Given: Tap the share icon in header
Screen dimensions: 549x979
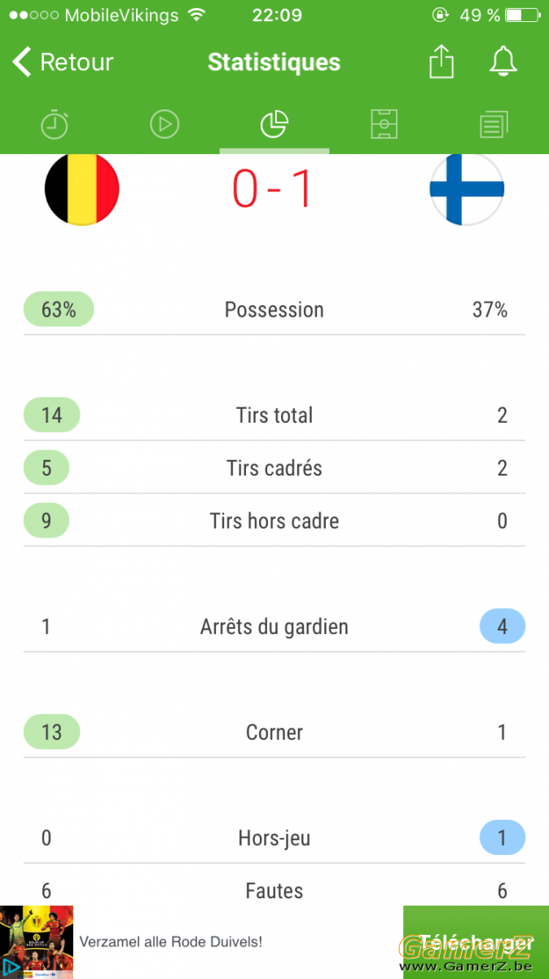Looking at the screenshot, I should [x=441, y=61].
